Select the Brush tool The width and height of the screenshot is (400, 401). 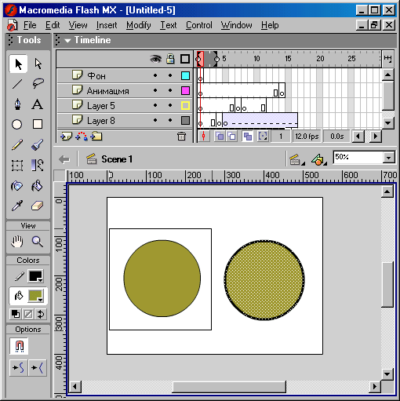[x=38, y=144]
